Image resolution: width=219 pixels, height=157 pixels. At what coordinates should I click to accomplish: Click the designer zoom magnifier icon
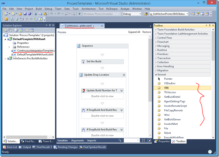(120, 140)
